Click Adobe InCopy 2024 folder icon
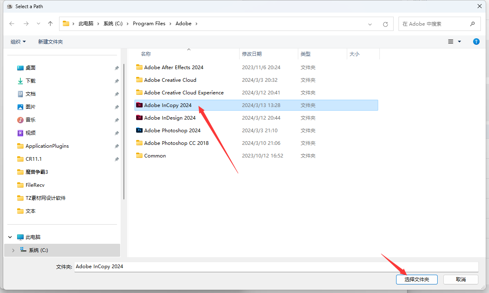 pos(139,105)
